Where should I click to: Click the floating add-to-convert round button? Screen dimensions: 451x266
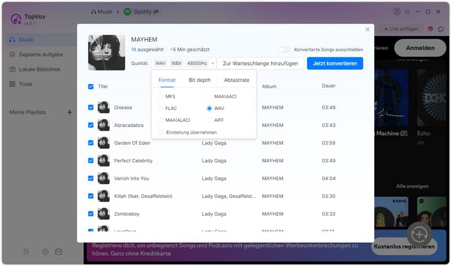point(419,234)
